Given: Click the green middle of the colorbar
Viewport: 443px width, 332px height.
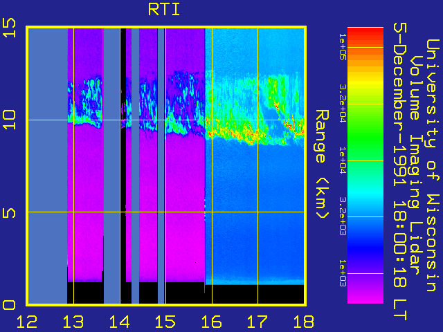Looking at the screenshot, I should pyautogui.click(x=365, y=138).
